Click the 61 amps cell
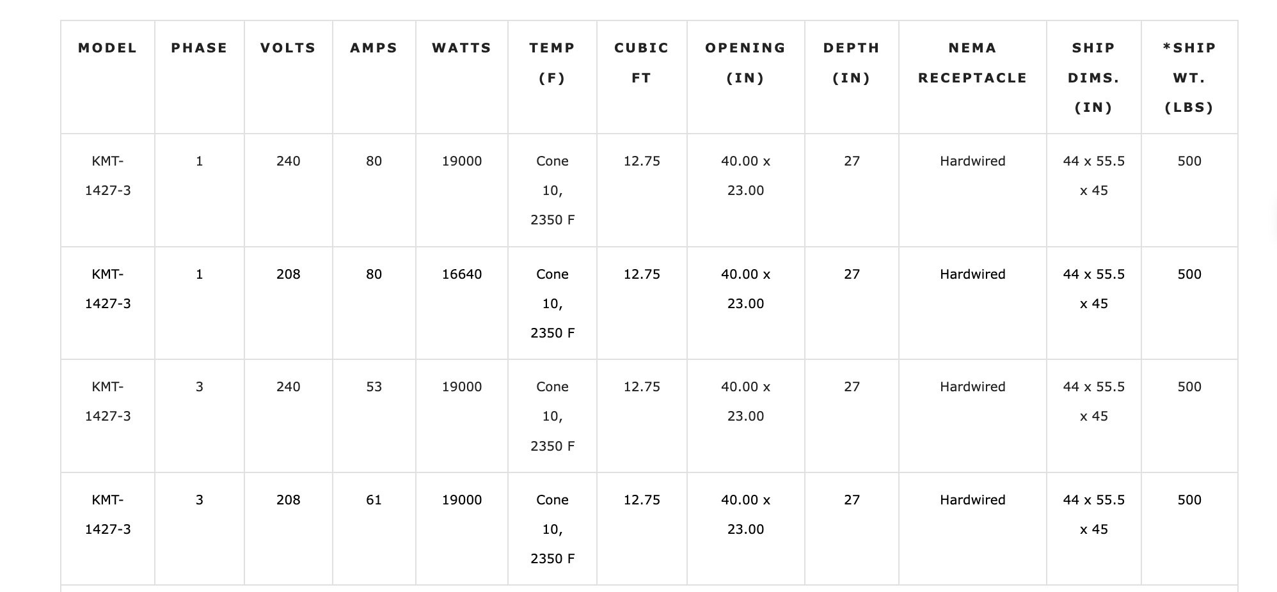The height and width of the screenshot is (592, 1277). (374, 500)
